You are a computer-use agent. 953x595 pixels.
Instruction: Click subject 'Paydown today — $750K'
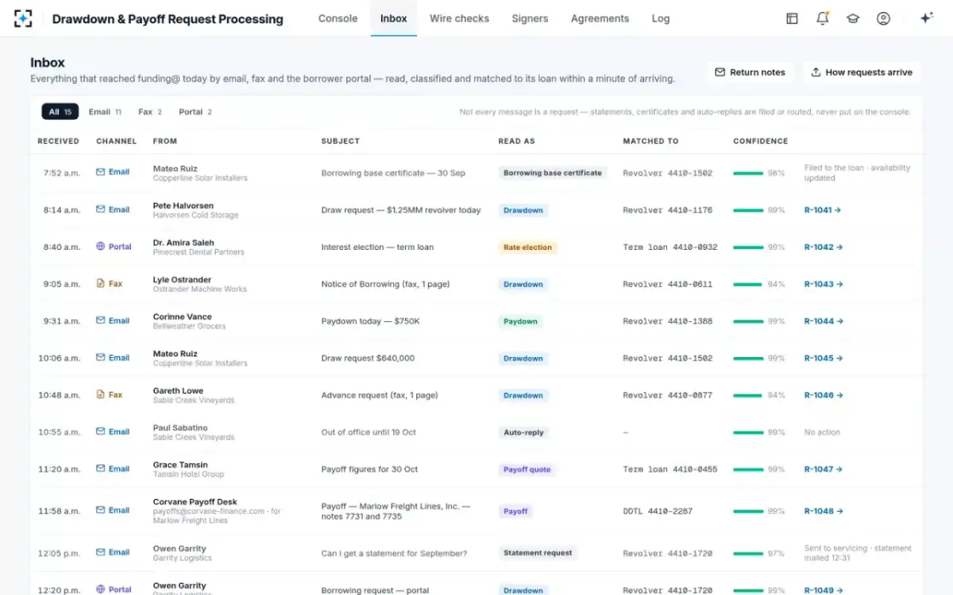[370, 321]
